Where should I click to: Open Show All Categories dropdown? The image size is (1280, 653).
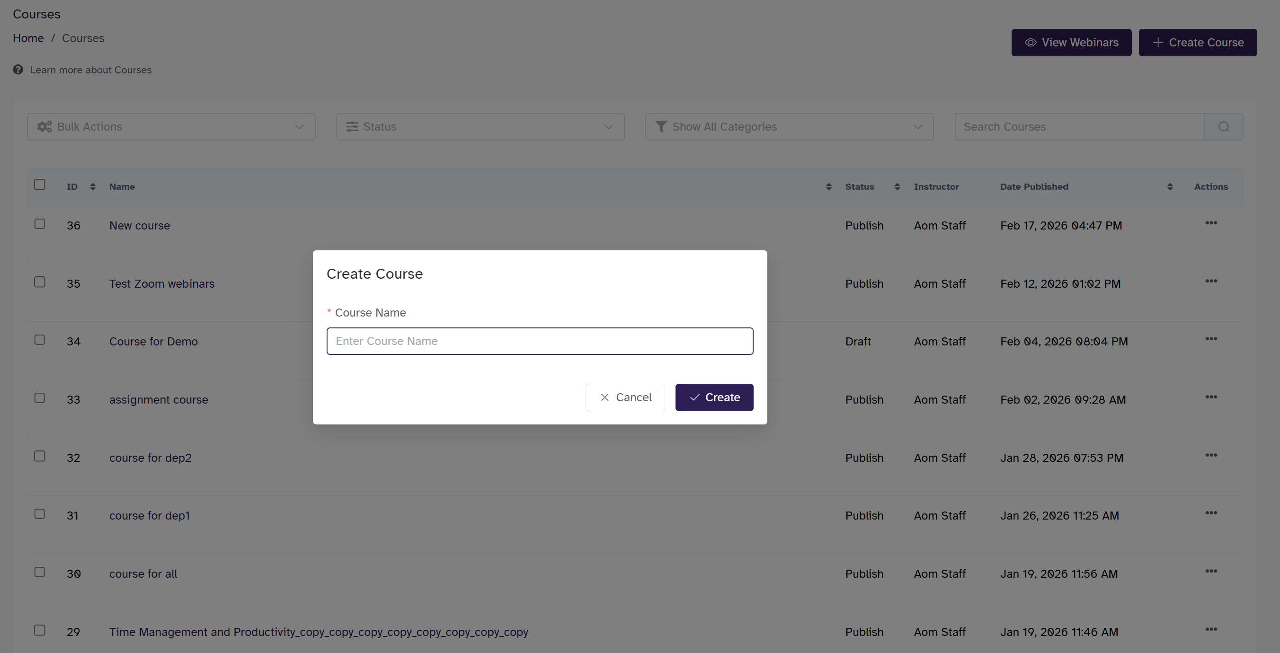click(x=789, y=127)
